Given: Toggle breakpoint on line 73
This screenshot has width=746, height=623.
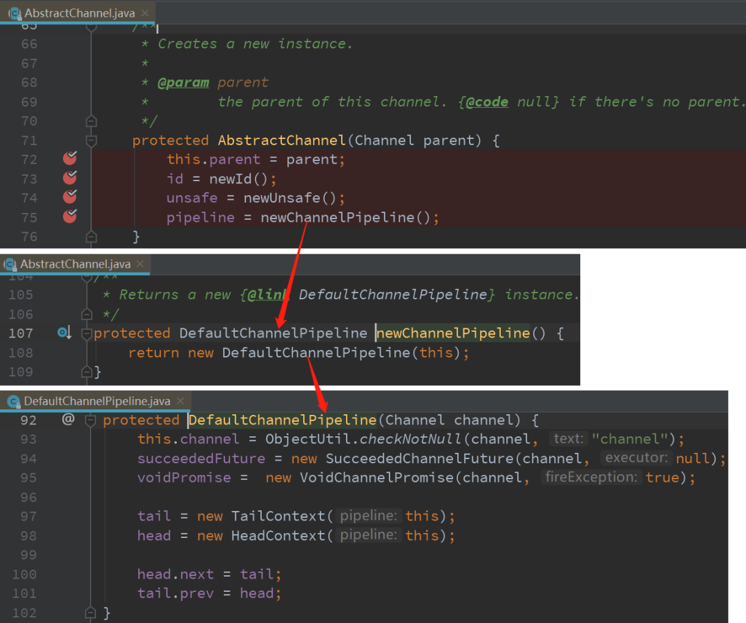Looking at the screenshot, I should [x=70, y=178].
